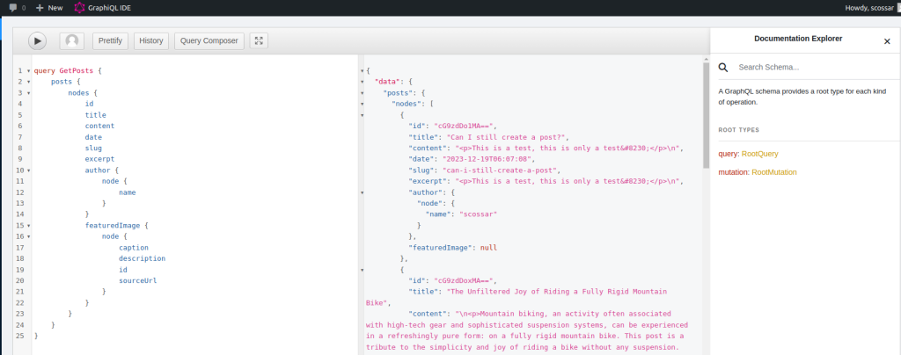Screen dimensions: 901x355
Task: Click the Search Schema input field
Action: tap(816, 67)
